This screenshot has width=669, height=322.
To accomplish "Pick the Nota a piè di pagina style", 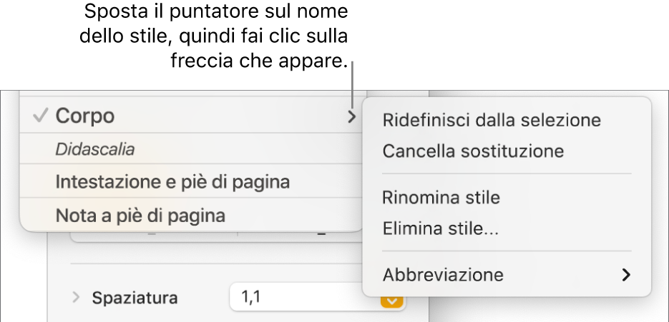I will [x=140, y=215].
